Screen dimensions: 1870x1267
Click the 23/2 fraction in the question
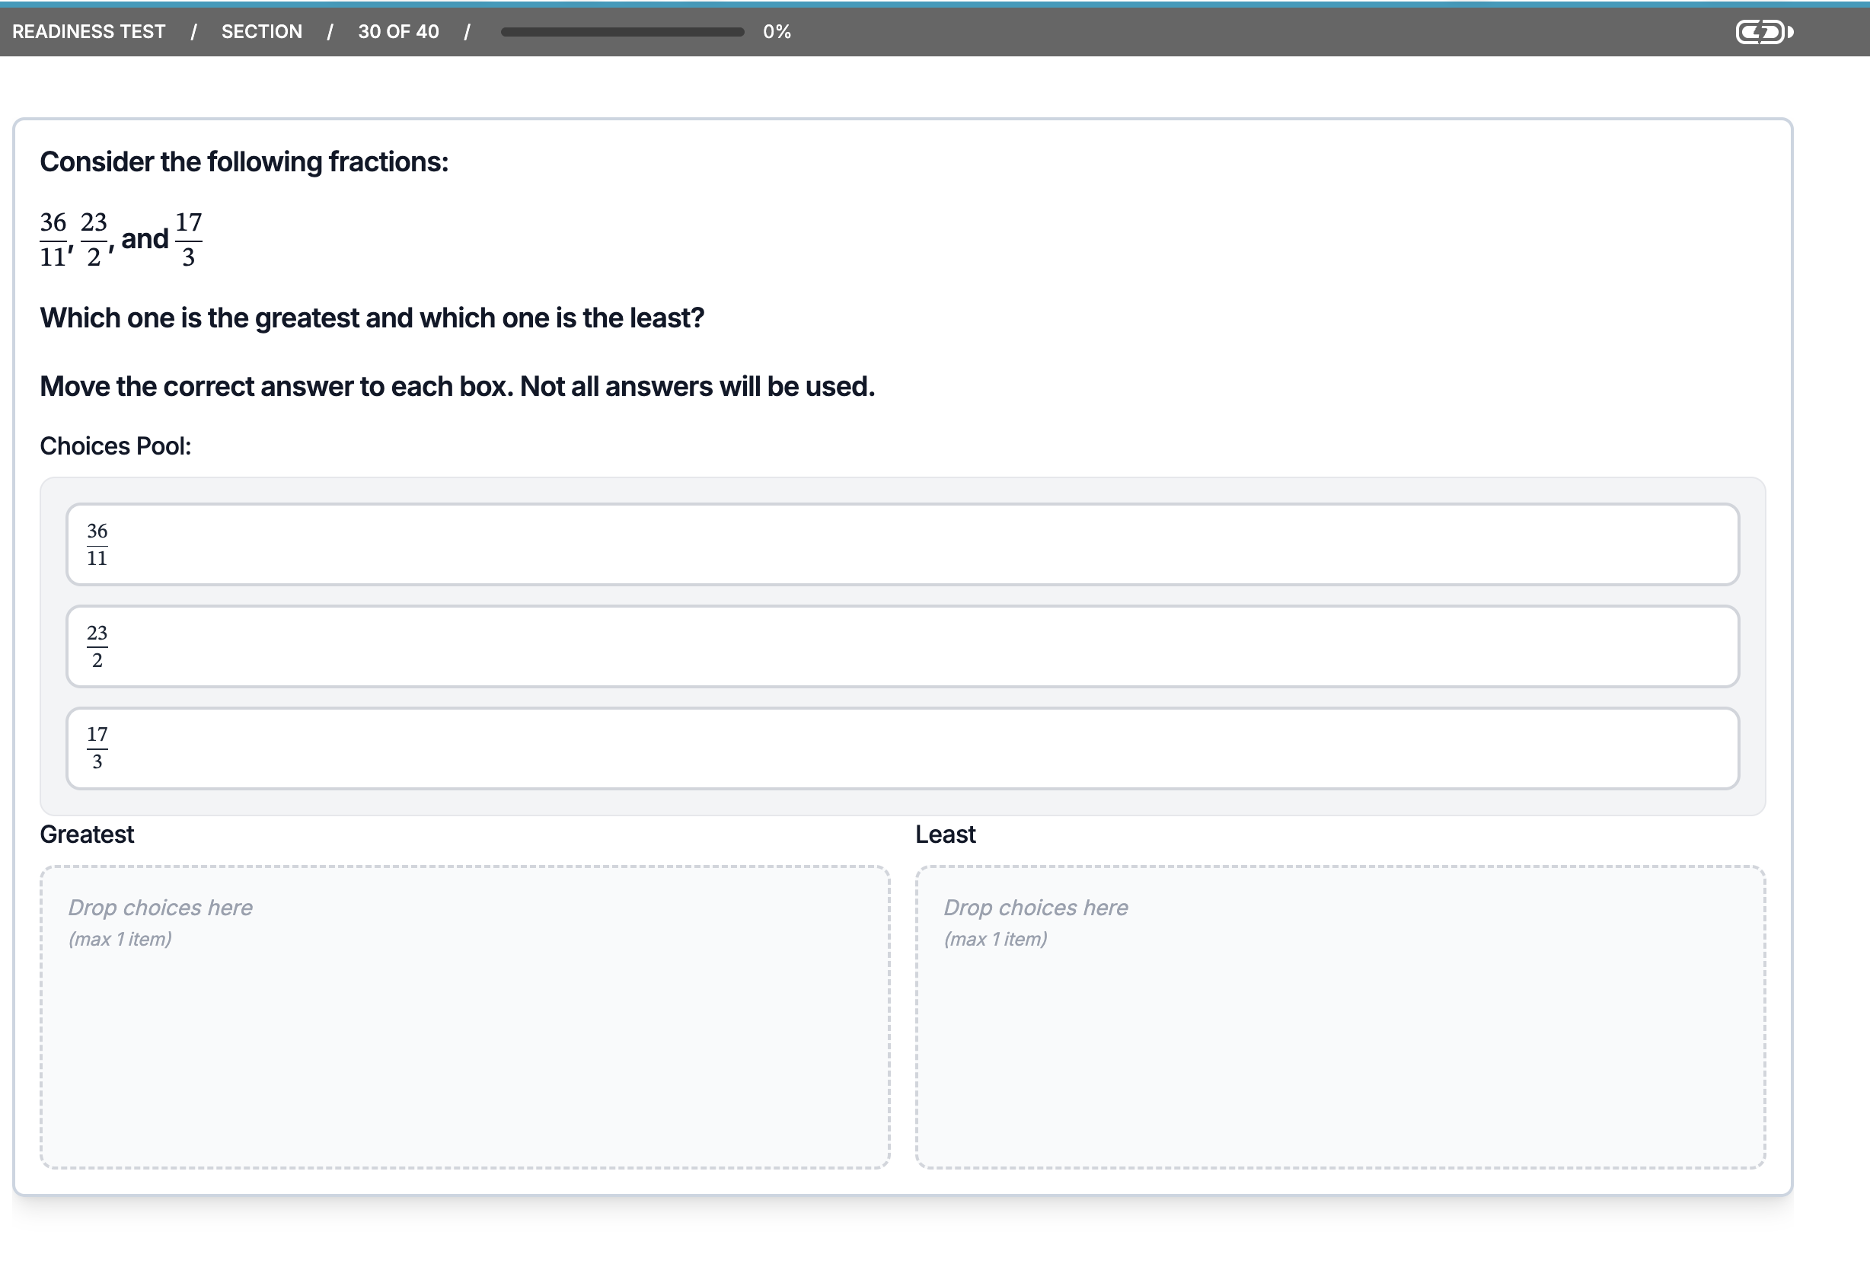click(x=94, y=239)
